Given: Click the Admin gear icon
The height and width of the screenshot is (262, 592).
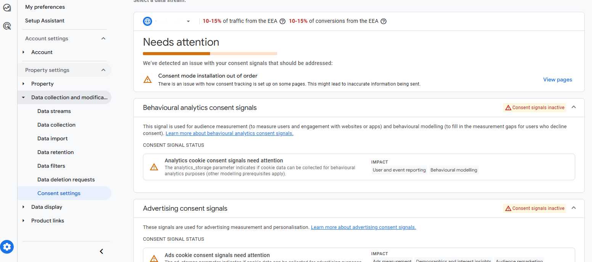Looking at the screenshot, I should pyautogui.click(x=7, y=247).
